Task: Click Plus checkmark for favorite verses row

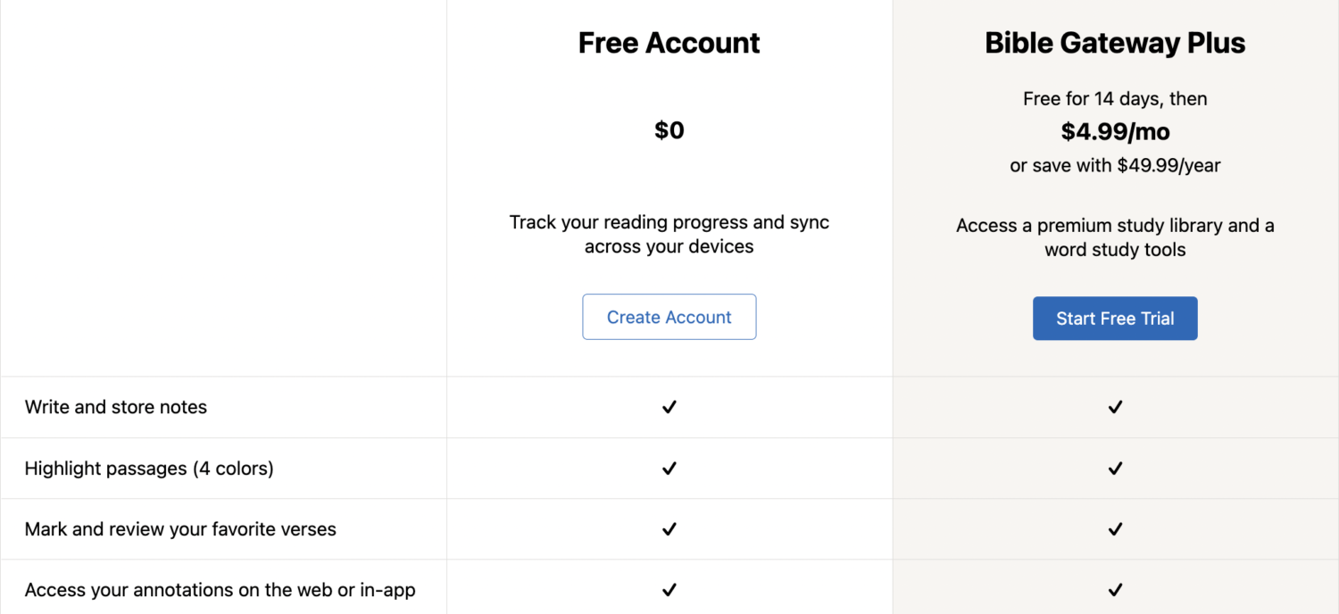Action: click(1115, 529)
